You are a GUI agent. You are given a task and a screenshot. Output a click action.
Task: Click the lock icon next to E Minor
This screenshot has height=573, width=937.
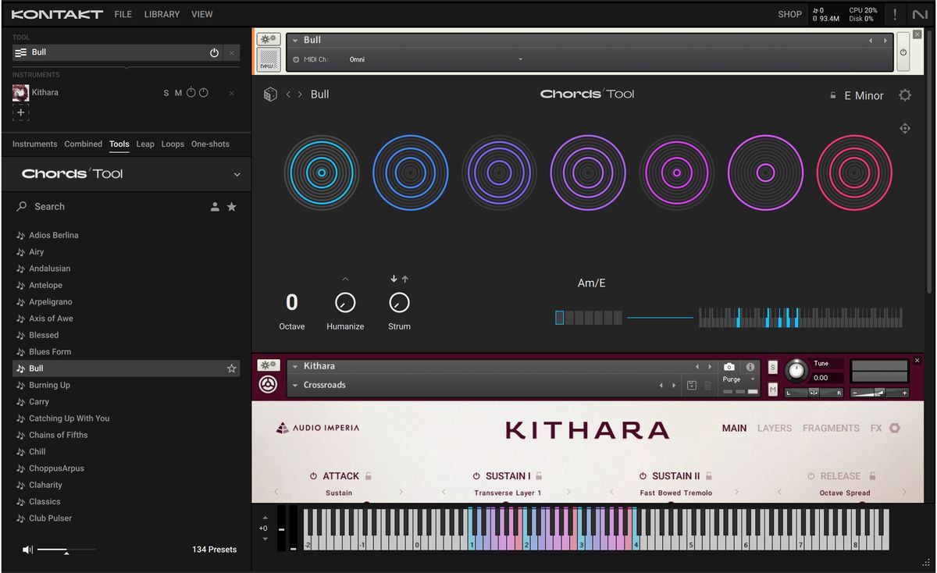[x=832, y=94]
